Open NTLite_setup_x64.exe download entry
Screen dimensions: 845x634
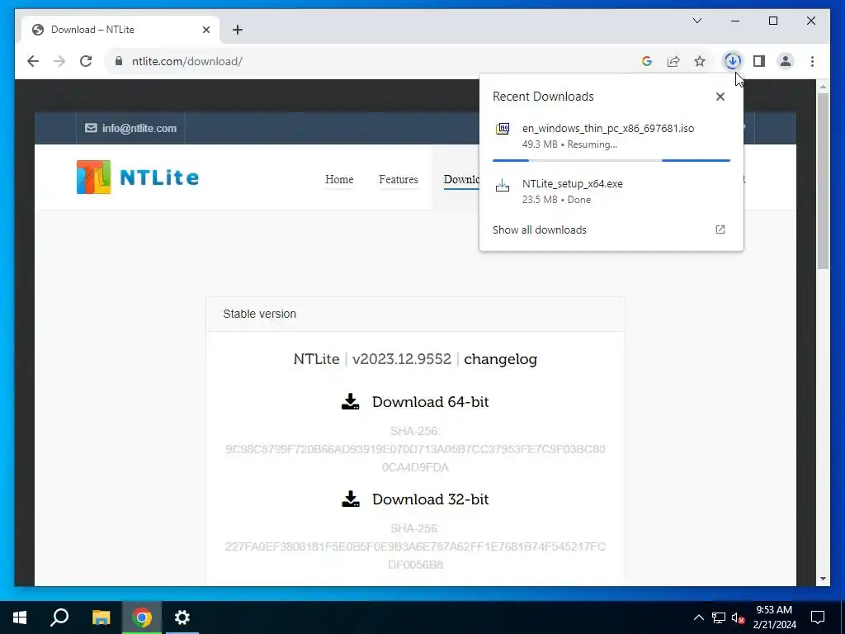coord(611,192)
